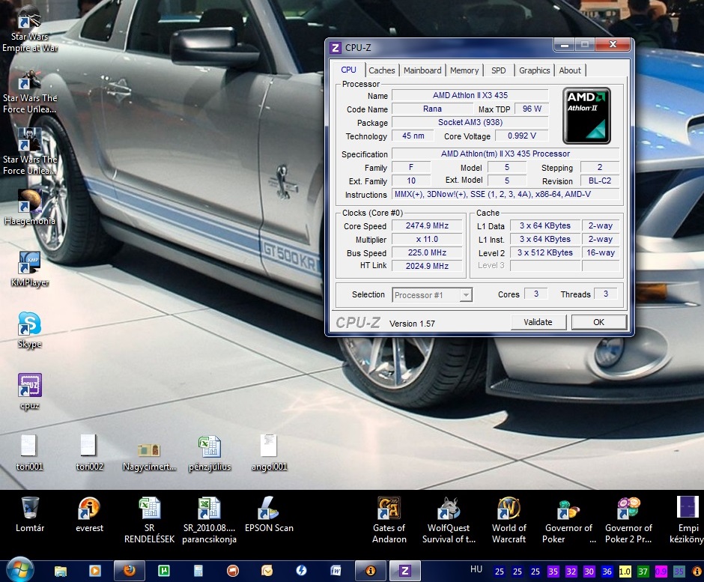Open the SR RENDELÉSEK spreadsheet
This screenshot has height=582, width=704.
tap(149, 520)
